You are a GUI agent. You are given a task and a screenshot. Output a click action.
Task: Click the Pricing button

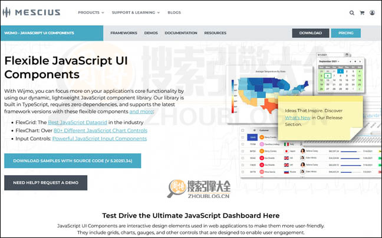[x=346, y=33]
